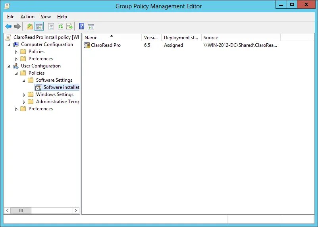Open the View menu
318x227 pixels.
tap(46, 17)
